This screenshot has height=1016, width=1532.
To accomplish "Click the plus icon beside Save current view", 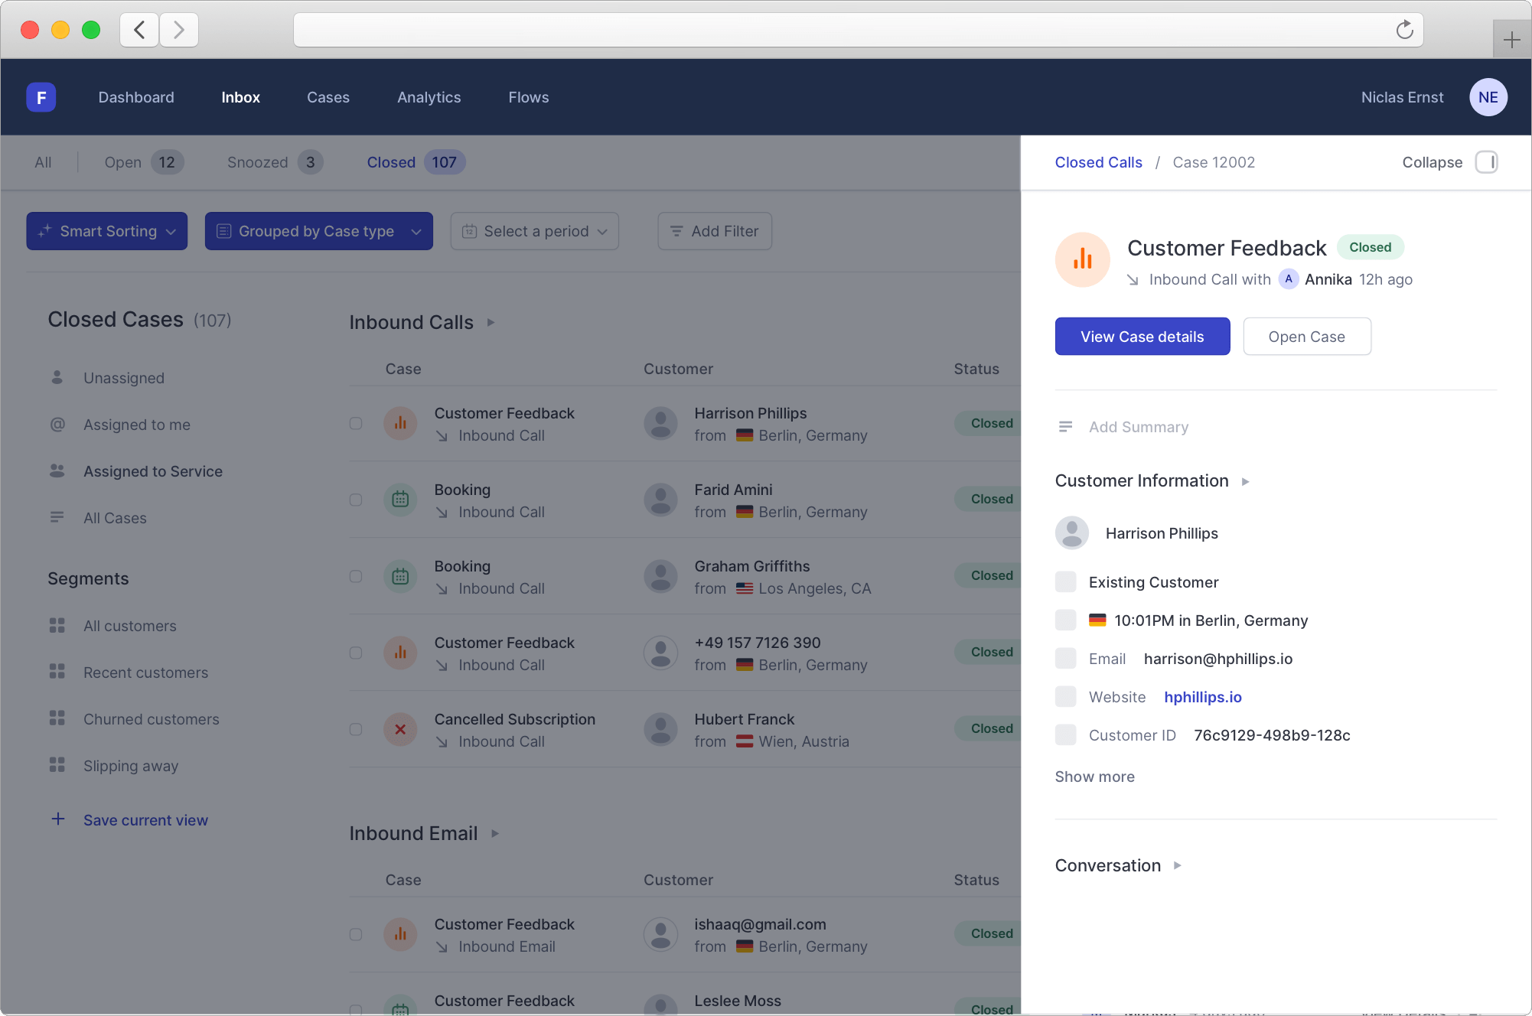I will point(58,819).
